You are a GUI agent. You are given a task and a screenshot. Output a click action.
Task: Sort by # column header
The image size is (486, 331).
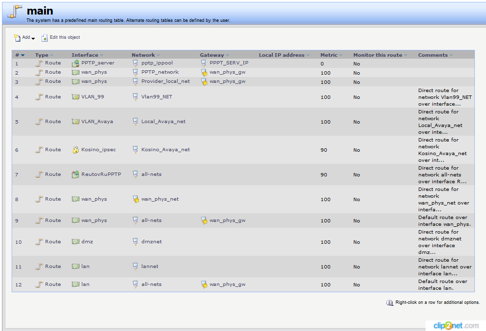point(20,55)
